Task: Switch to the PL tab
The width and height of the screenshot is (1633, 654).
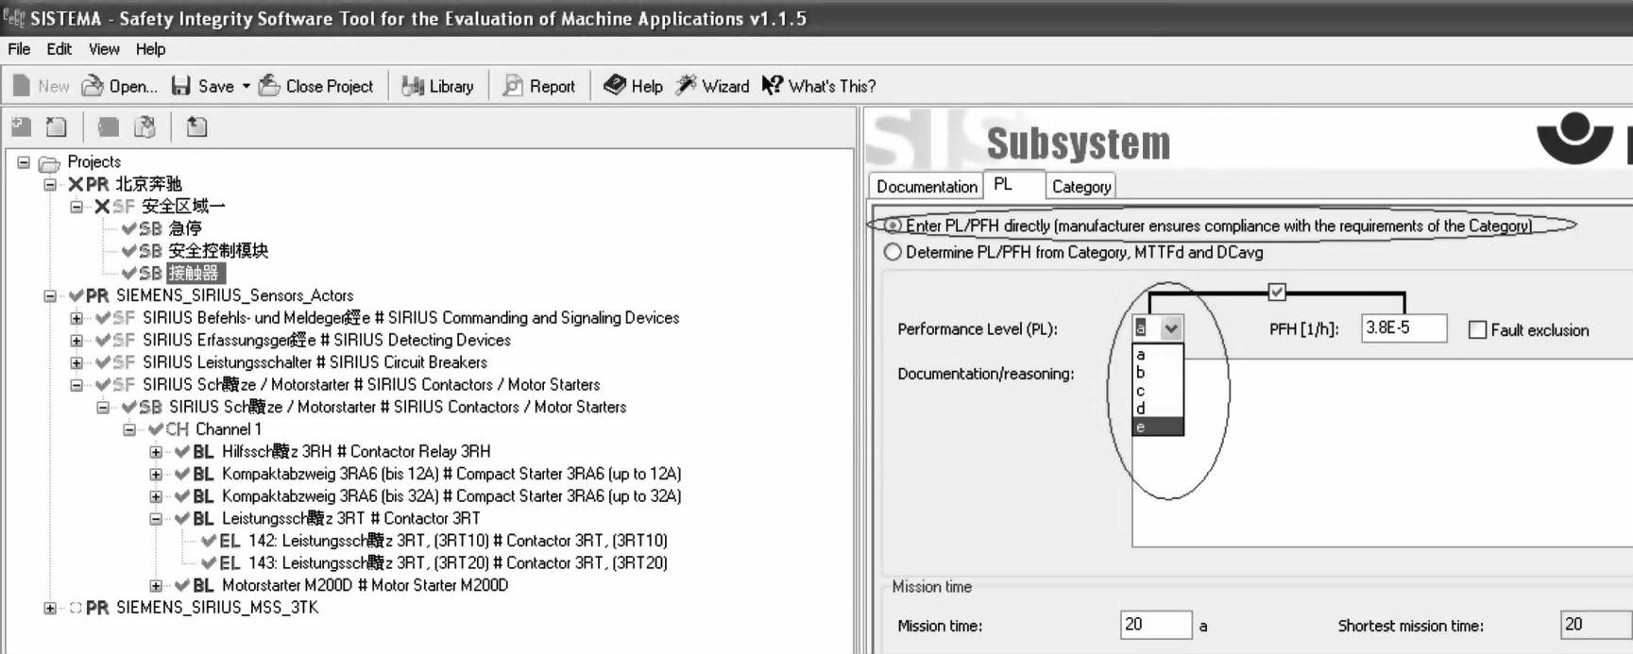Action: click(1013, 185)
